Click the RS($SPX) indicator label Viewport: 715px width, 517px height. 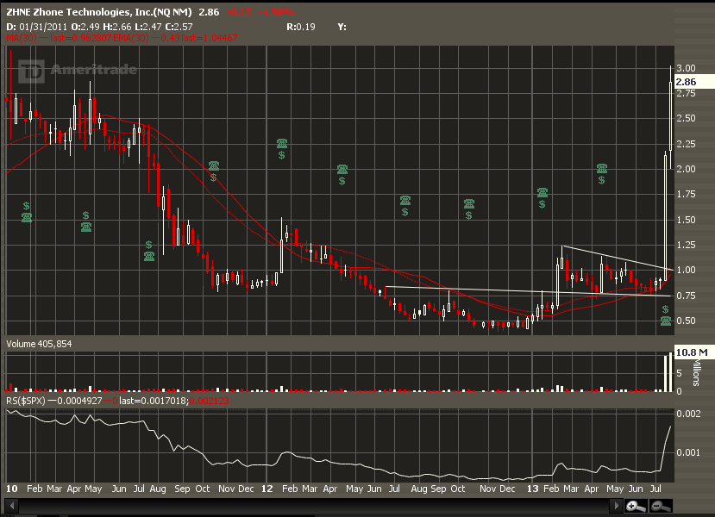[25, 400]
